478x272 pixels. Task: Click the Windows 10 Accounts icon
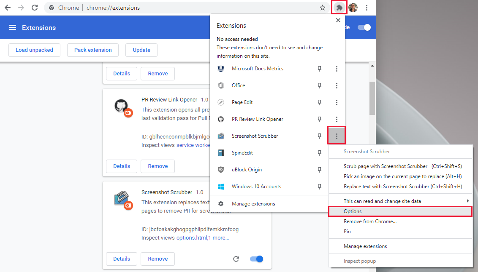pyautogui.click(x=221, y=187)
